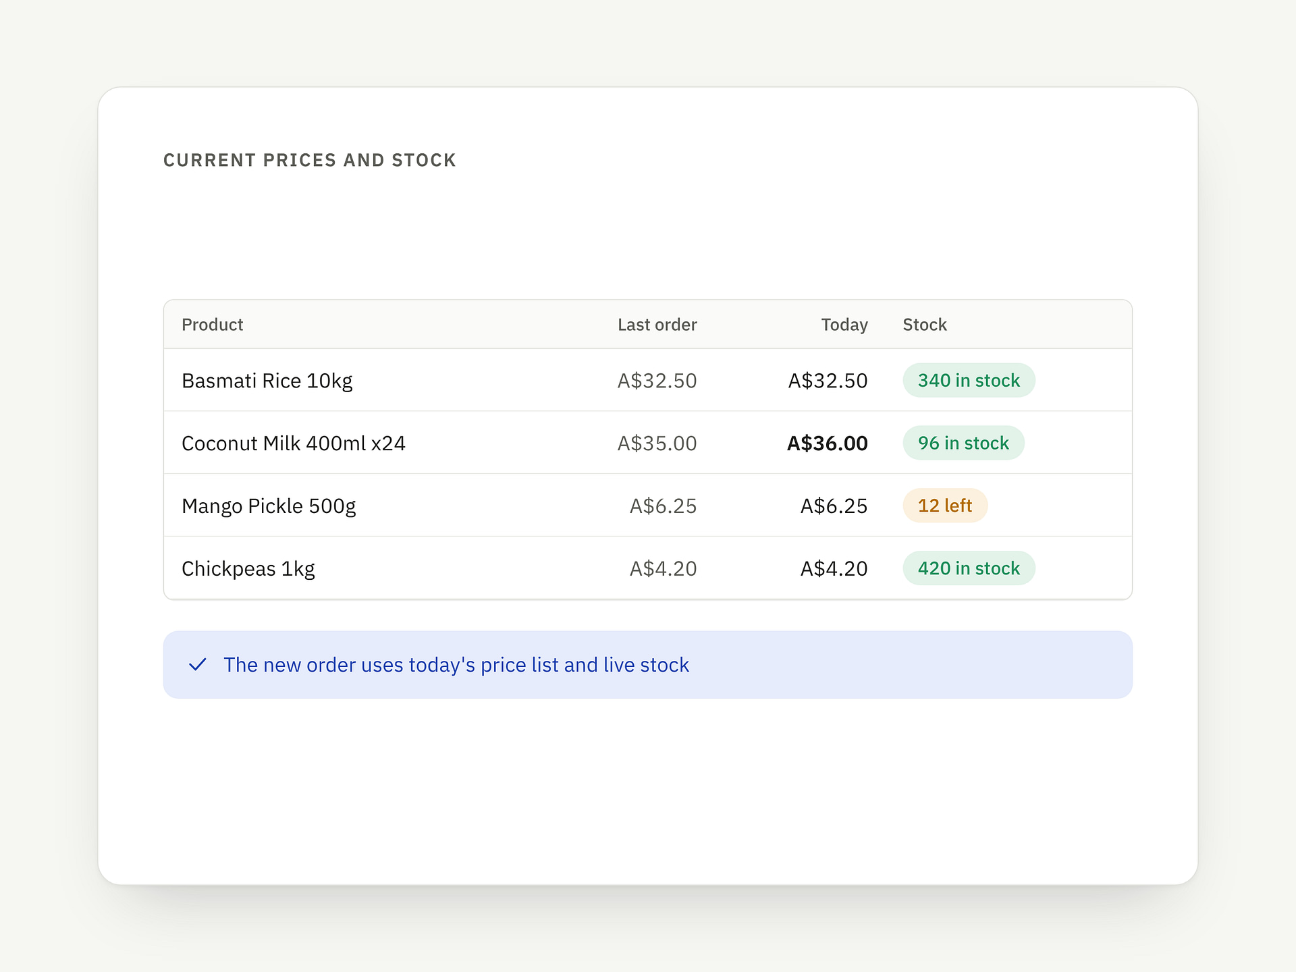Select the Coconut Milk 400ml x24 product
Image resolution: width=1296 pixels, height=972 pixels.
[x=294, y=443]
